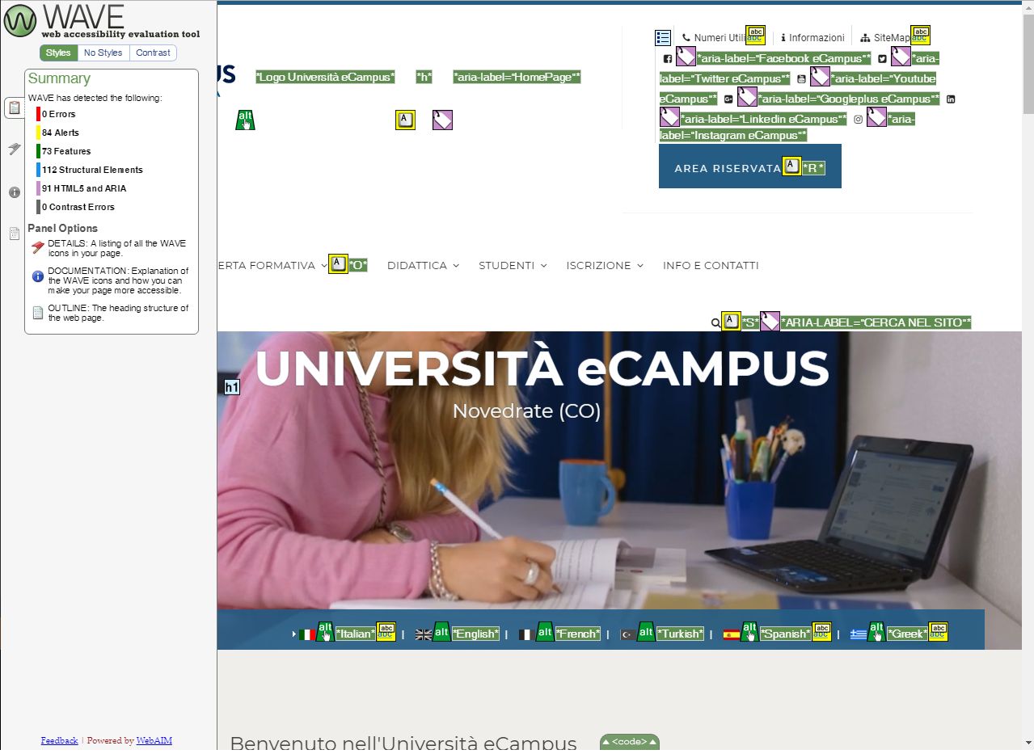
Task: Click the UK flag for English
Action: pyautogui.click(x=424, y=635)
